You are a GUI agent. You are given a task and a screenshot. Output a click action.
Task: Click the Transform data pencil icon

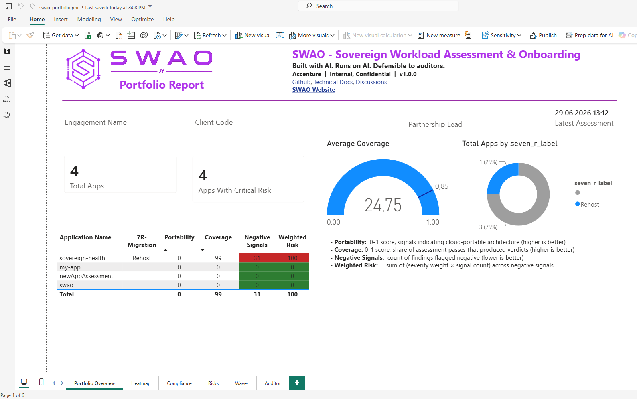click(x=179, y=35)
